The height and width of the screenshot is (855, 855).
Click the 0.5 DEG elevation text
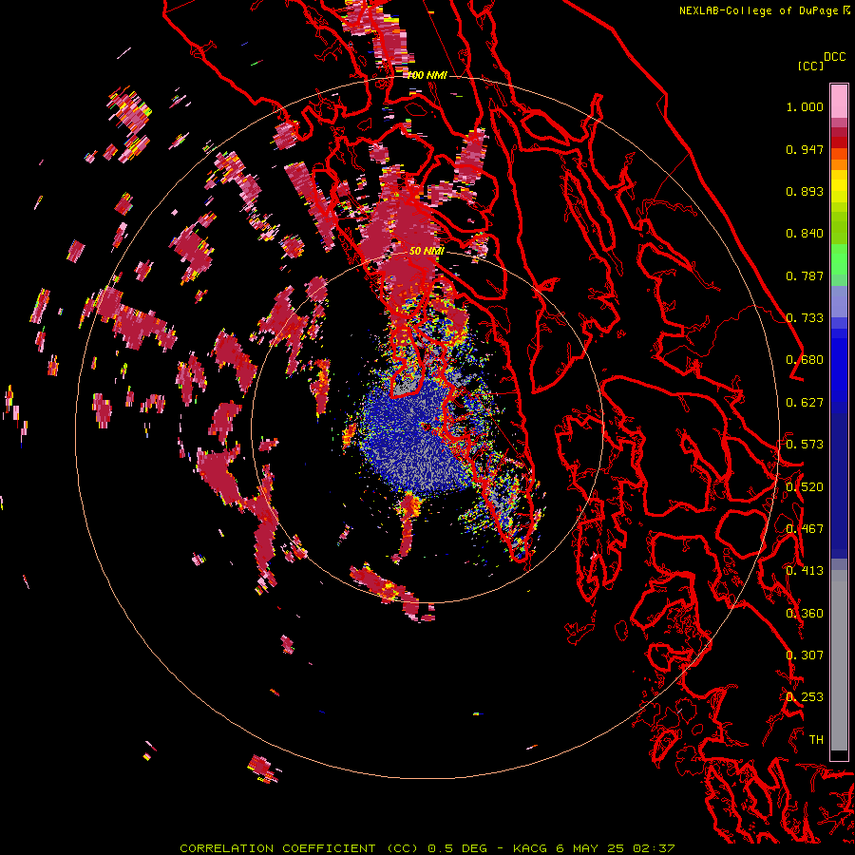[457, 848]
